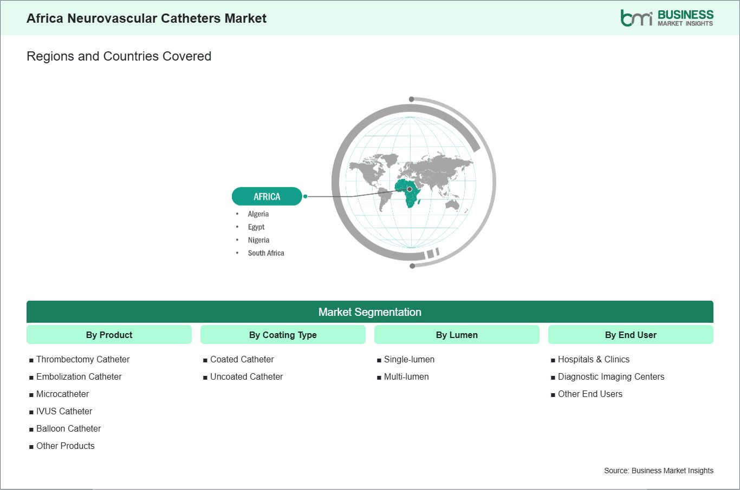740x490 pixels.
Task: Select the By Lumen segment header
Action: pyautogui.click(x=457, y=335)
